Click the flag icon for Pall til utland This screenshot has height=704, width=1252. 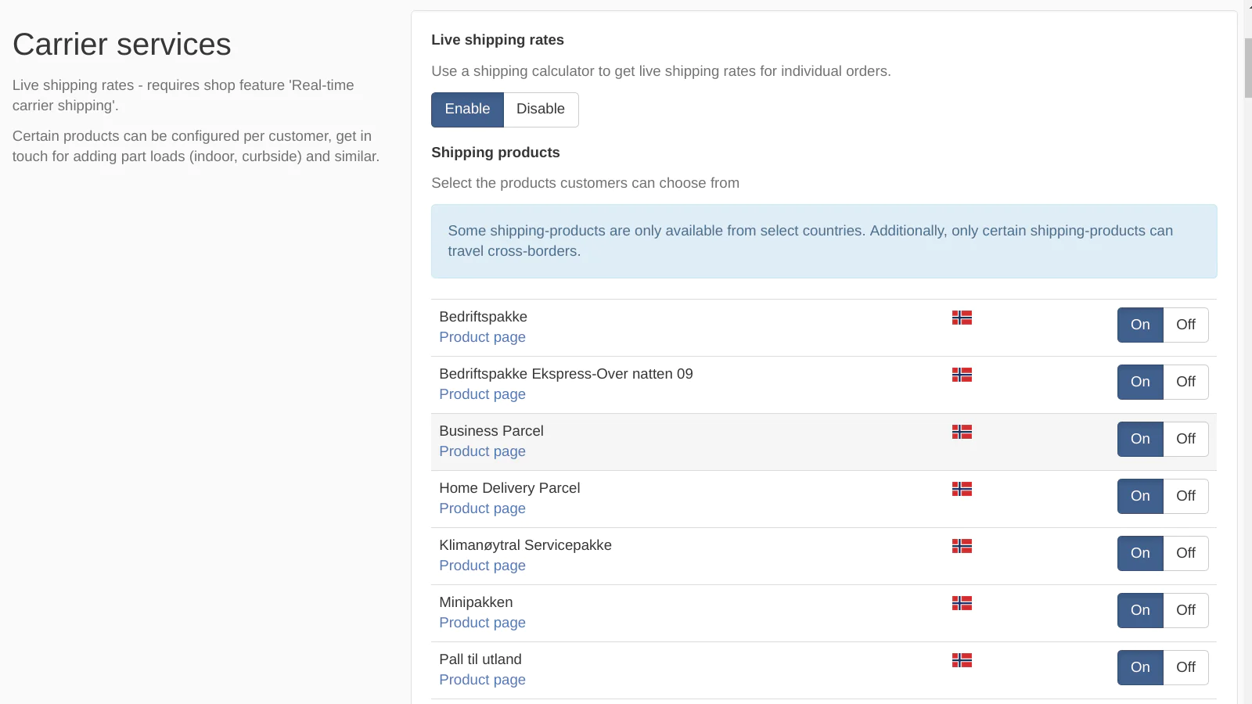click(x=962, y=660)
